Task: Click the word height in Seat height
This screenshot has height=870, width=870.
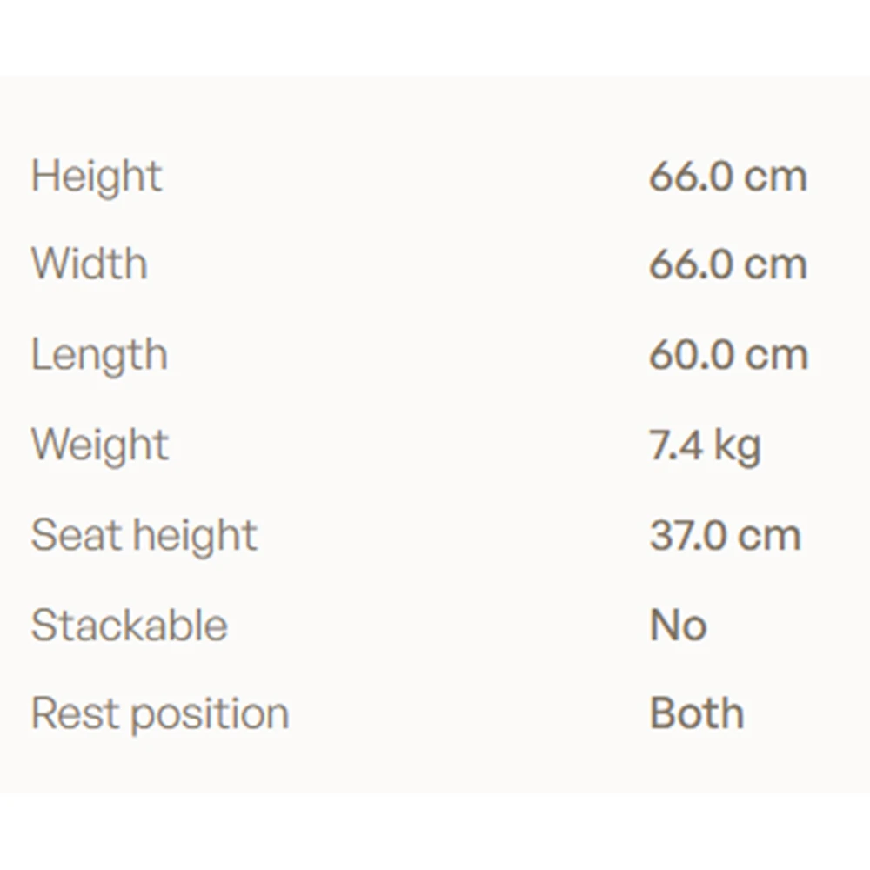Action: 195,537
